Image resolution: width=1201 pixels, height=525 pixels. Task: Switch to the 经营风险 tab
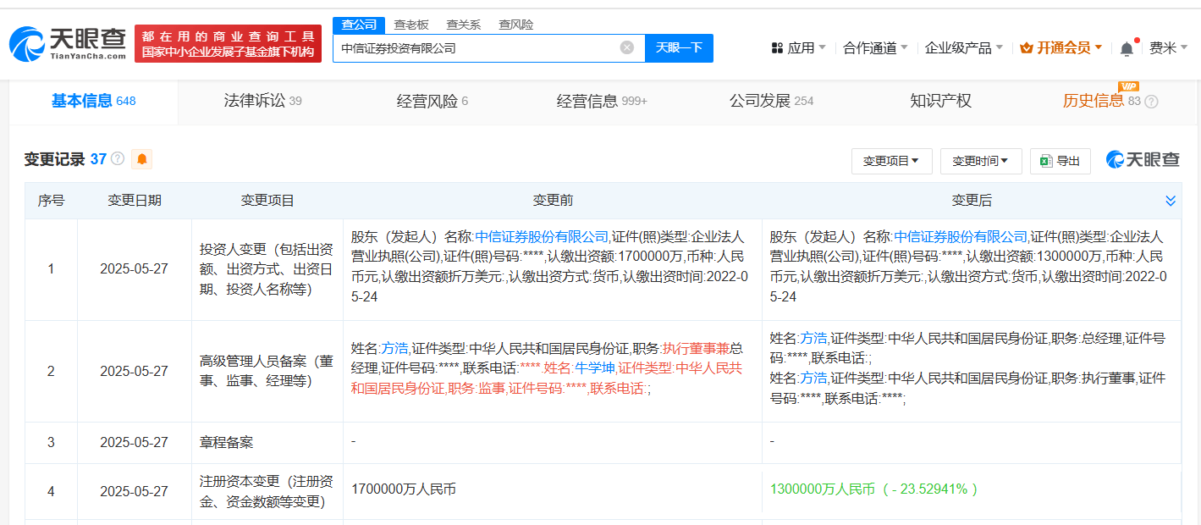click(x=432, y=102)
